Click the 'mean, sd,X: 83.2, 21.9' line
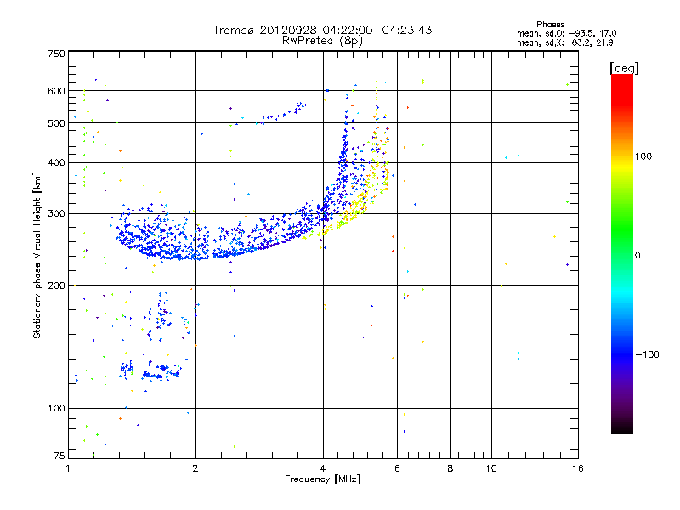Viewport: 680px width, 510px height. pyautogui.click(x=564, y=42)
